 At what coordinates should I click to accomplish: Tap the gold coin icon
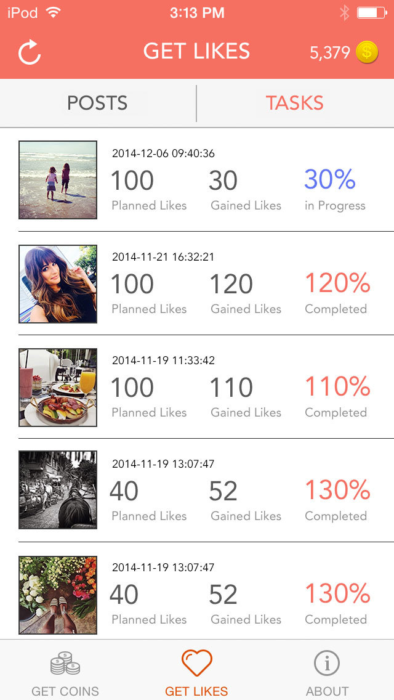tap(367, 52)
